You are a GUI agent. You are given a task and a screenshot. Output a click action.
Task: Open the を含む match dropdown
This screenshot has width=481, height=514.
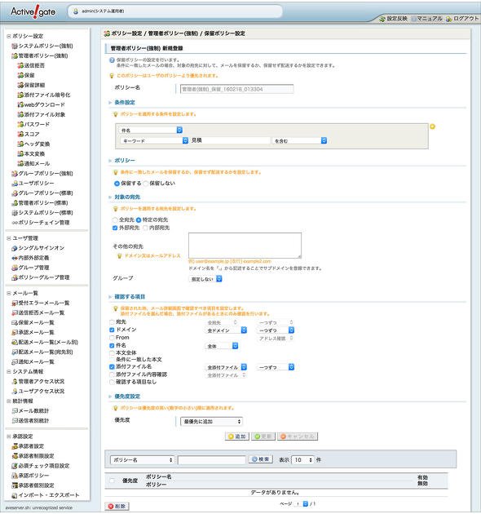(299, 140)
